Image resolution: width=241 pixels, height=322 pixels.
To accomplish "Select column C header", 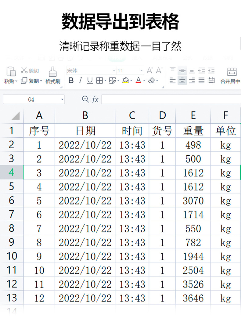I will point(132,115).
